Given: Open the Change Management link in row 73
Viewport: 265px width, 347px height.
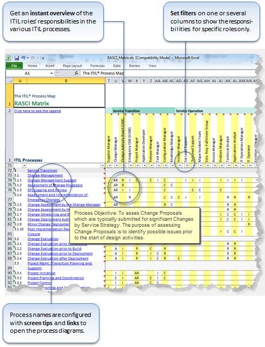Looking at the screenshot, I should (x=45, y=175).
